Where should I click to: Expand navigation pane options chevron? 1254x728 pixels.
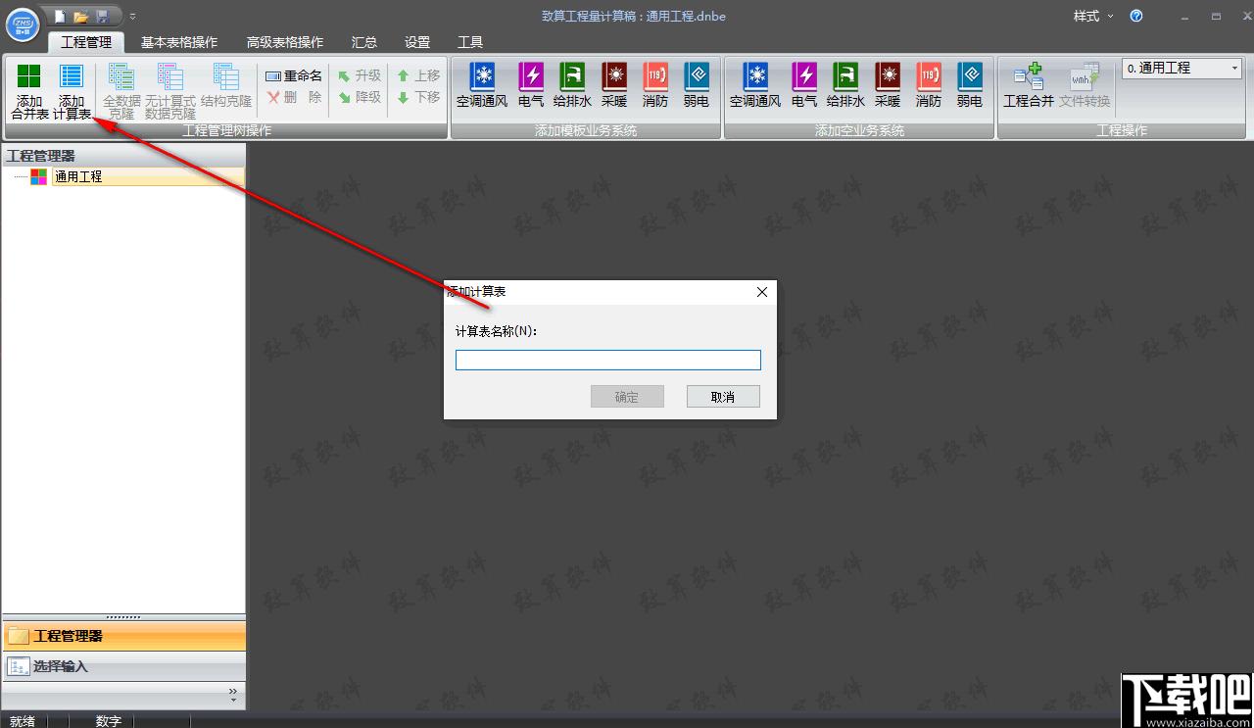pyautogui.click(x=233, y=693)
